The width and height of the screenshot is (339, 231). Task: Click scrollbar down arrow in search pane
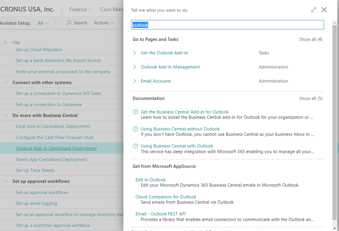[335, 228]
